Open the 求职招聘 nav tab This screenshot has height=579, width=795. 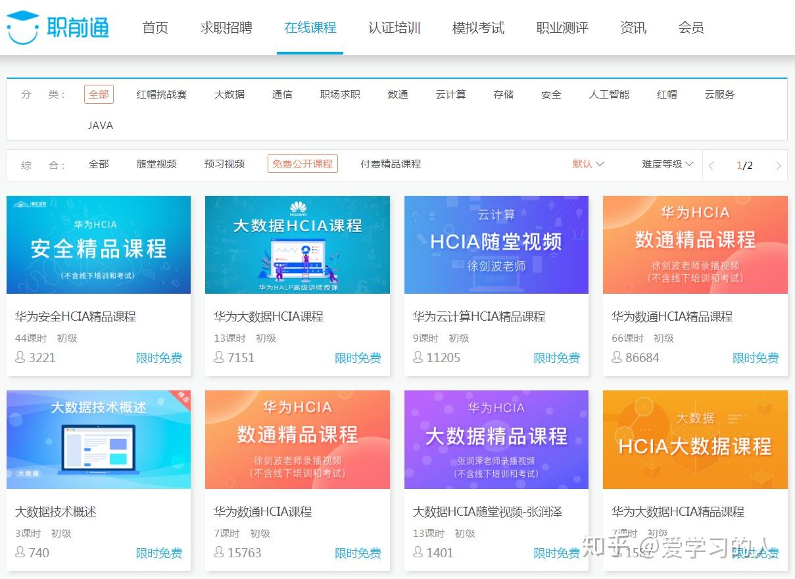pos(226,28)
